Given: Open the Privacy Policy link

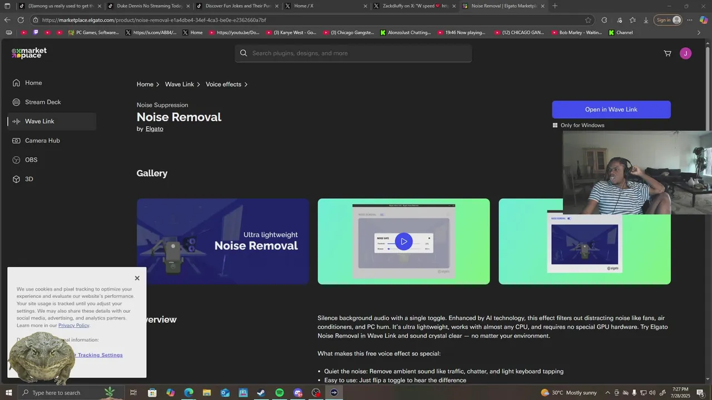Looking at the screenshot, I should 74,326.
